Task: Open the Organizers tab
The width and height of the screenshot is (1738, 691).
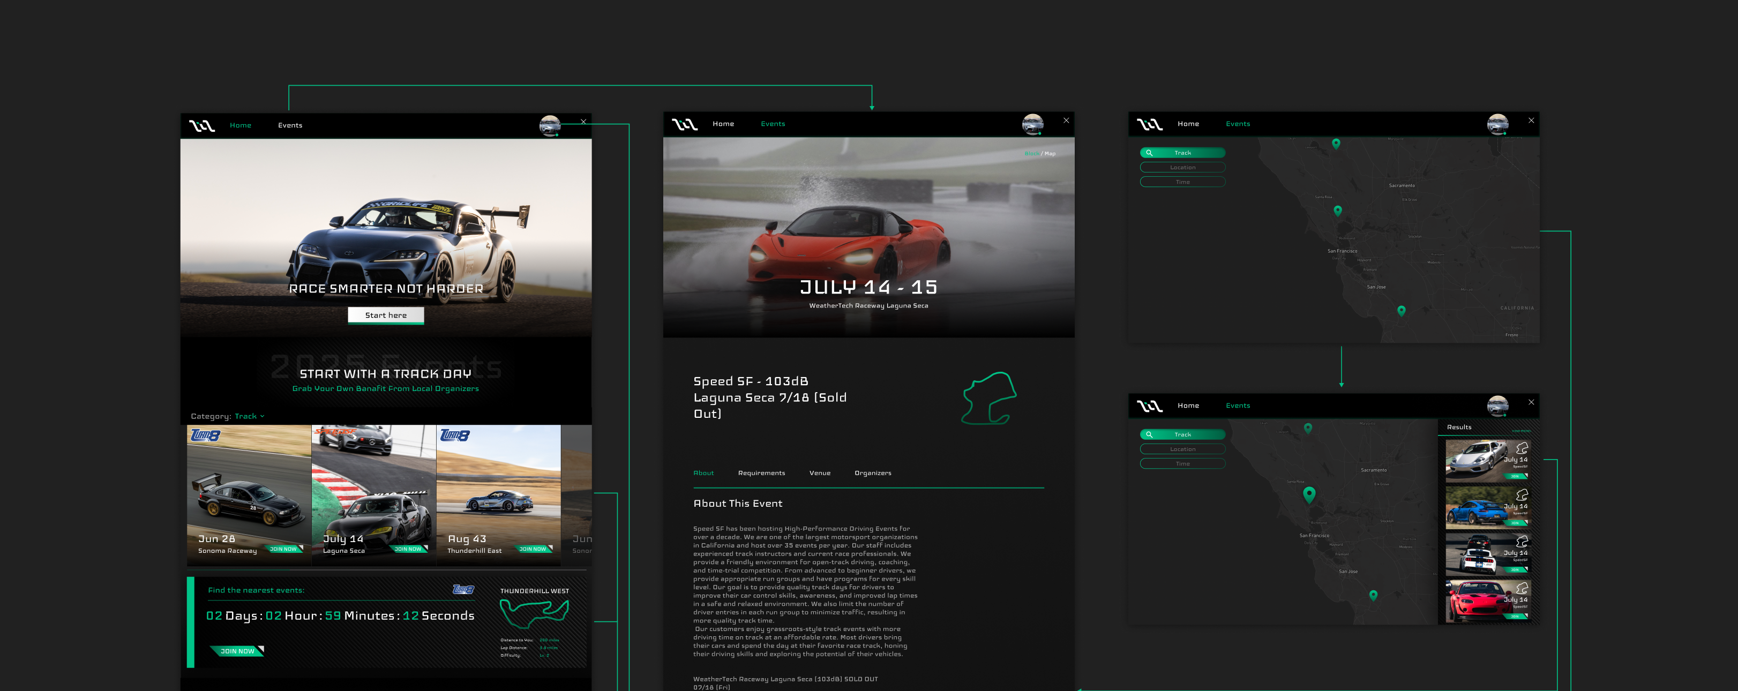Action: pos(873,473)
